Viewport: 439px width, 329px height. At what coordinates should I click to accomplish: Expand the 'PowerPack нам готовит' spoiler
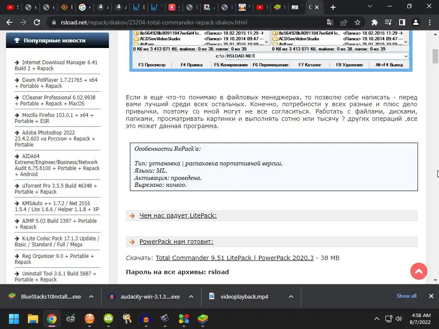tap(176, 242)
